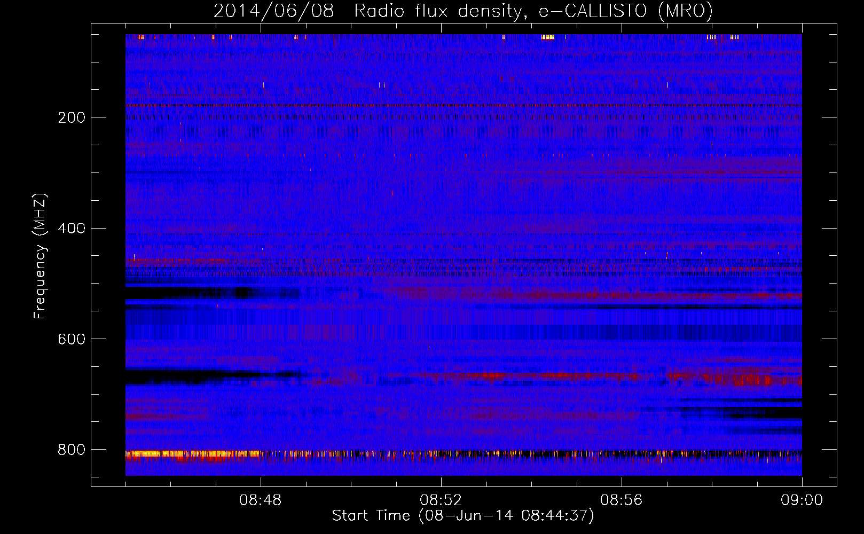Click the 400 frequency tick label
Viewport: 864px width, 534px height.
pos(71,229)
